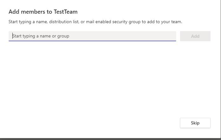Click the blue underline of the name field
The height and width of the screenshot is (140, 221).
92,41
